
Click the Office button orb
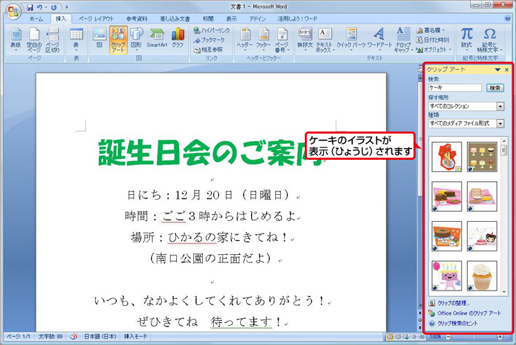[13, 12]
